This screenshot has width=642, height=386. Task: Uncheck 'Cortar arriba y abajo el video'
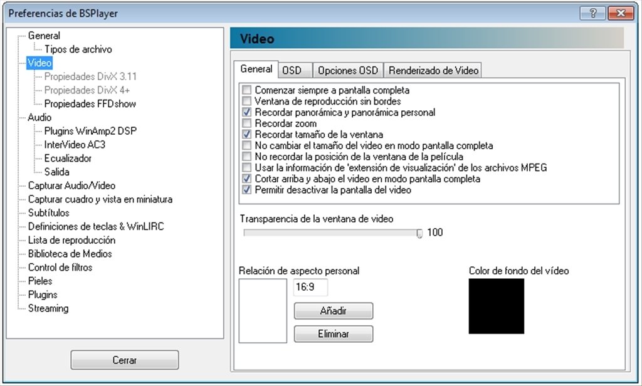tap(246, 179)
